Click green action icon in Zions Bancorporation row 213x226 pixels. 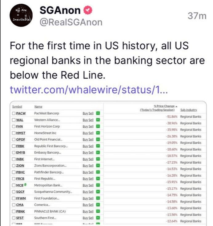tap(98, 166)
